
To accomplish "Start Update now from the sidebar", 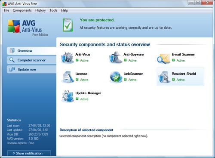I will click(31, 69).
